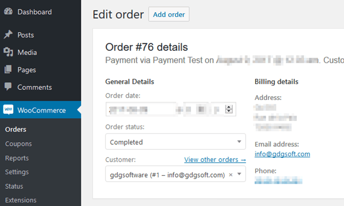Image resolution: width=344 pixels, height=206 pixels.
Task: Click the Media library icon
Action: coord(8,52)
